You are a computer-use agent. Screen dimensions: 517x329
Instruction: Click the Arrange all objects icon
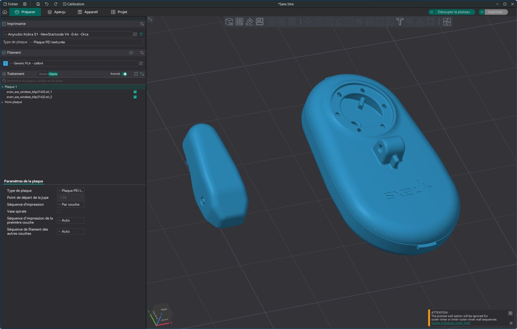[x=260, y=22]
